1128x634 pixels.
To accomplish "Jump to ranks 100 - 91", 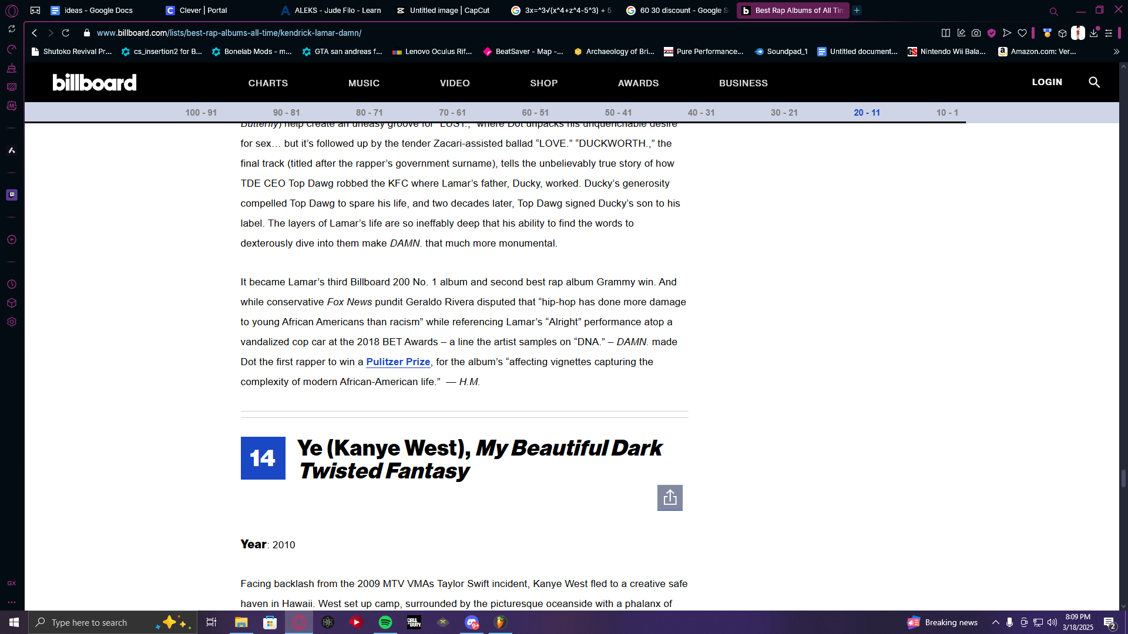I will tap(201, 113).
